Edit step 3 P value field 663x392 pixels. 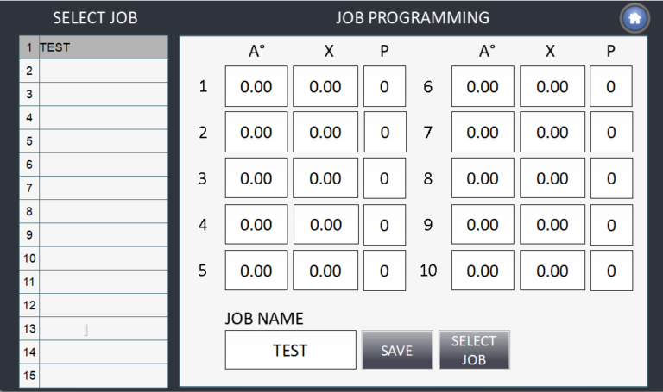pyautogui.click(x=384, y=178)
